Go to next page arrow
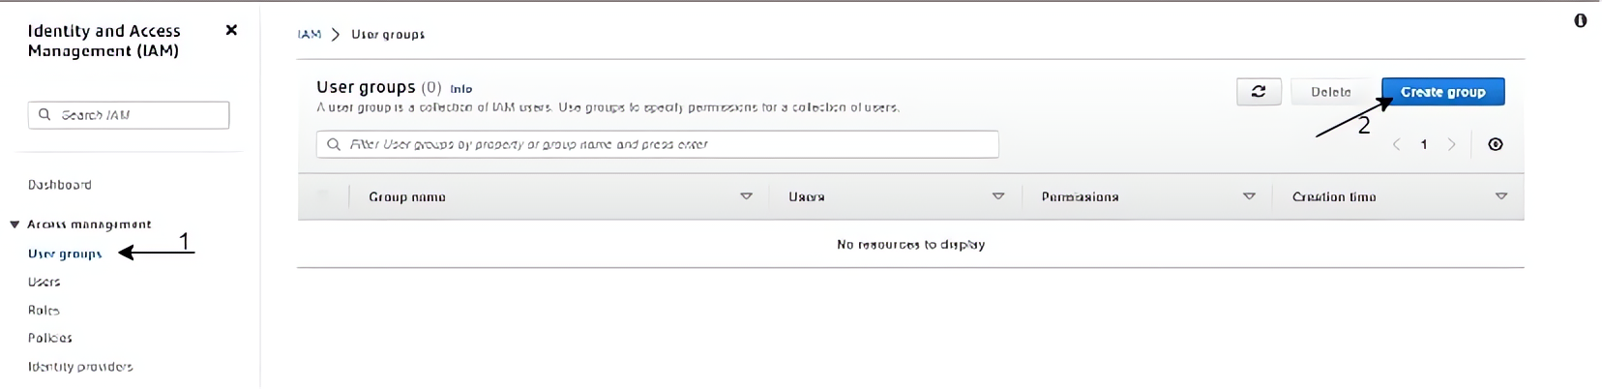The width and height of the screenshot is (1602, 389). click(1451, 144)
